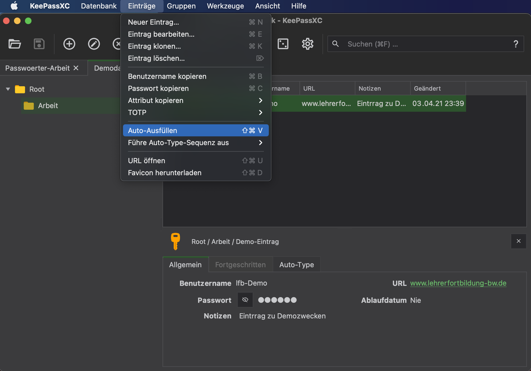Close the entry preview panel
Image resolution: width=531 pixels, height=371 pixels.
tap(518, 241)
